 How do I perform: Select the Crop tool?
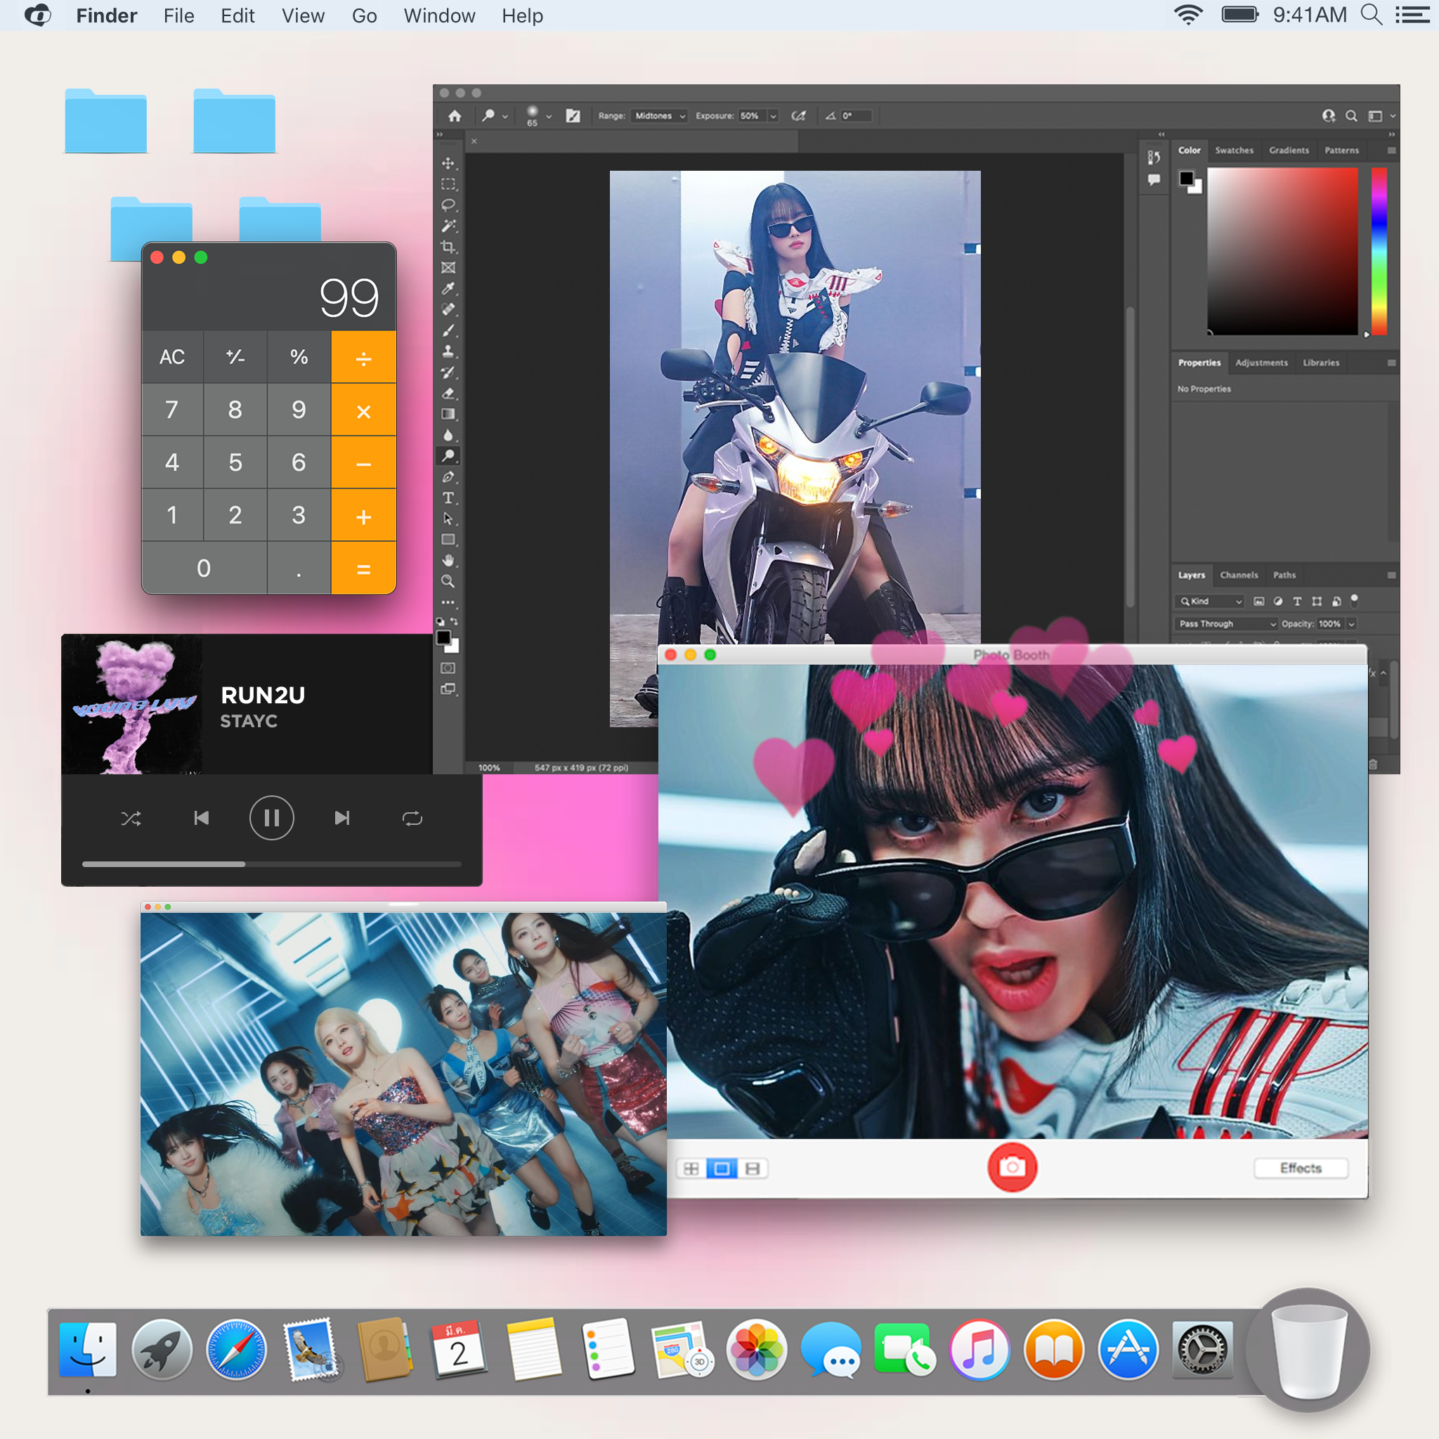pos(448,247)
